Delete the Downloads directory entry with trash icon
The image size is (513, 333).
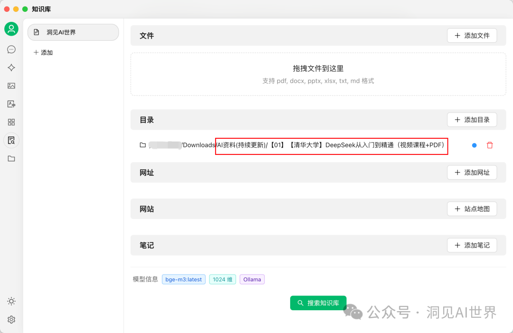pyautogui.click(x=490, y=145)
